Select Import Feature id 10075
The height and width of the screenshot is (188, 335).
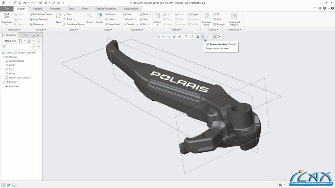tap(18, 78)
